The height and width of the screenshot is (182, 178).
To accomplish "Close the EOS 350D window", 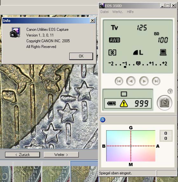I will [174, 6].
